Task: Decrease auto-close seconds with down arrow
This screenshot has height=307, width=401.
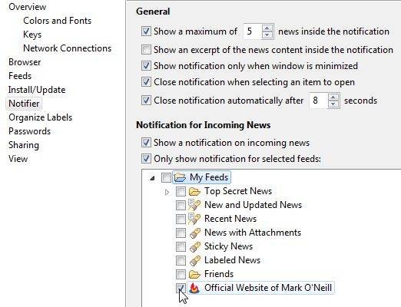Action: point(333,104)
